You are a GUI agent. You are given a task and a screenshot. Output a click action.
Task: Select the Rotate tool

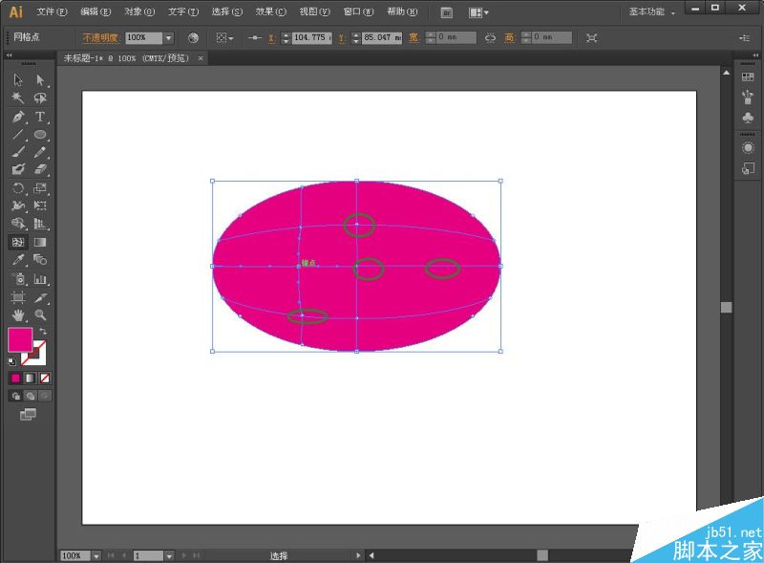click(x=18, y=188)
